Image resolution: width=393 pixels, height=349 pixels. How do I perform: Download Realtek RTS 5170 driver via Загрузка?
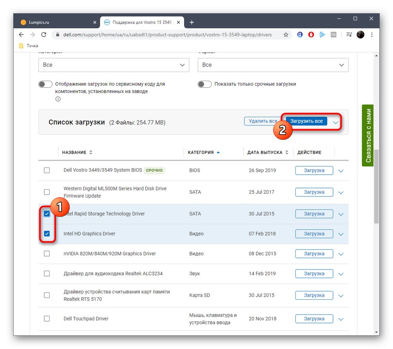[x=314, y=295]
